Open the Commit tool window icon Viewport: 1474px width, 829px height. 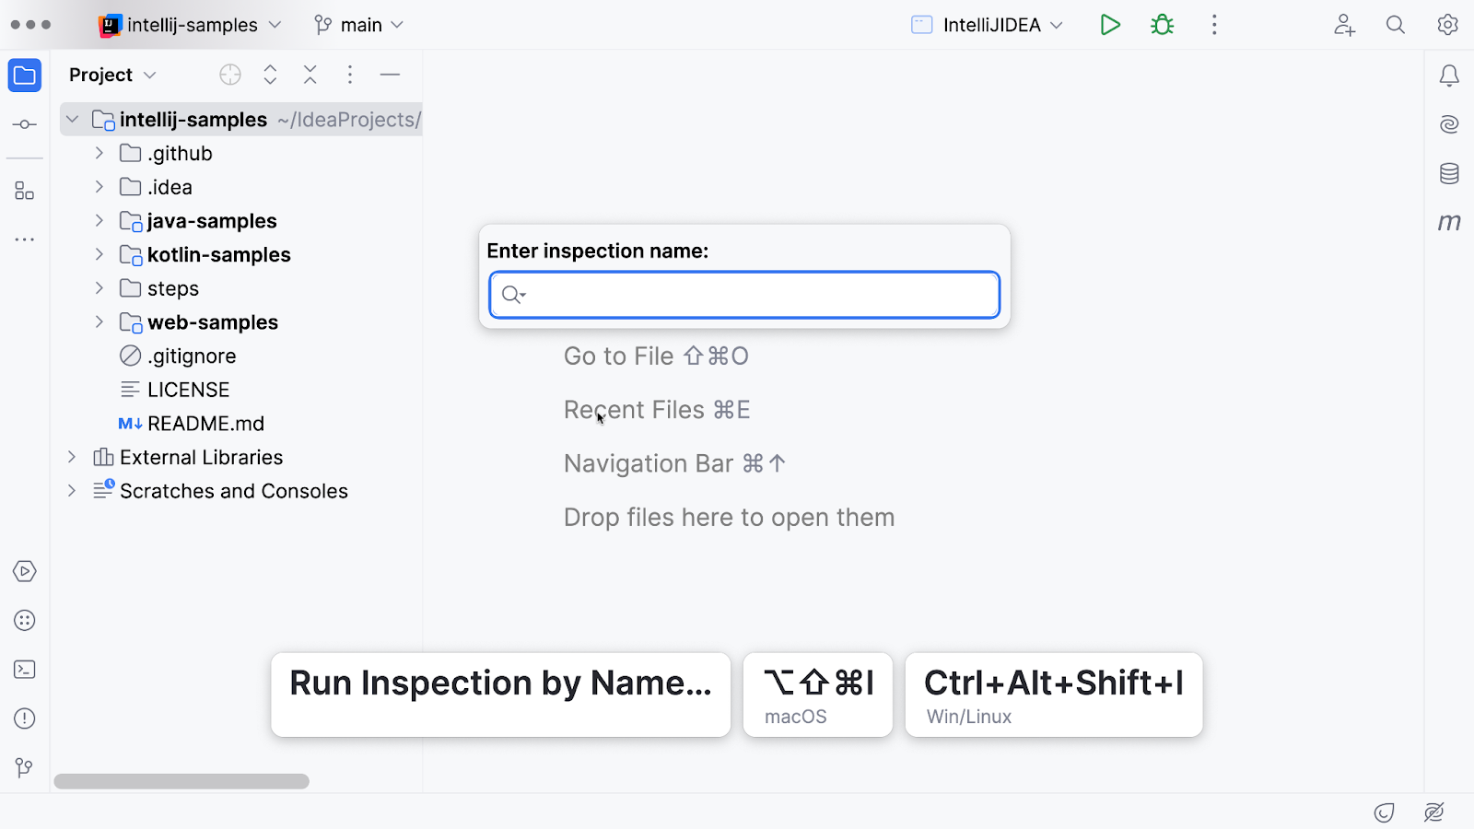[x=25, y=124]
